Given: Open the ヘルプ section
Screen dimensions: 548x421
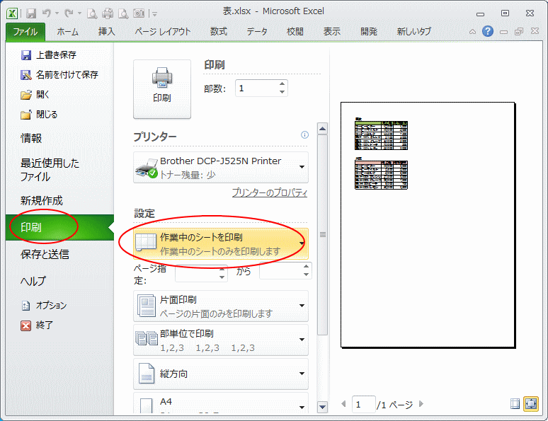Looking at the screenshot, I should coord(33,281).
